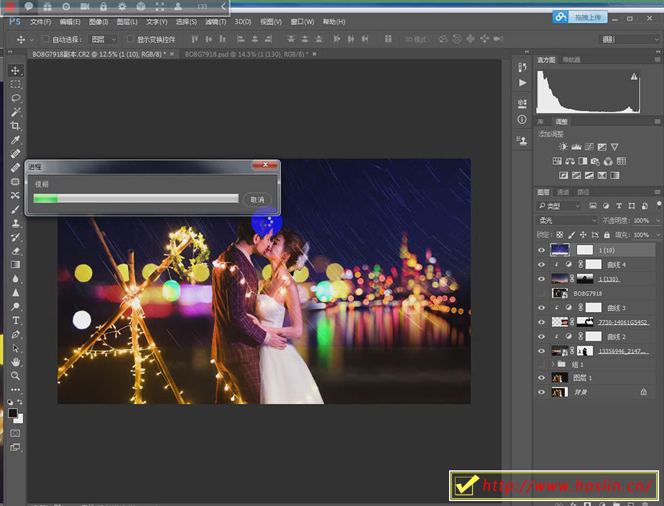The image size is (664, 506).
Task: Select the Hand tool
Action: tap(15, 362)
